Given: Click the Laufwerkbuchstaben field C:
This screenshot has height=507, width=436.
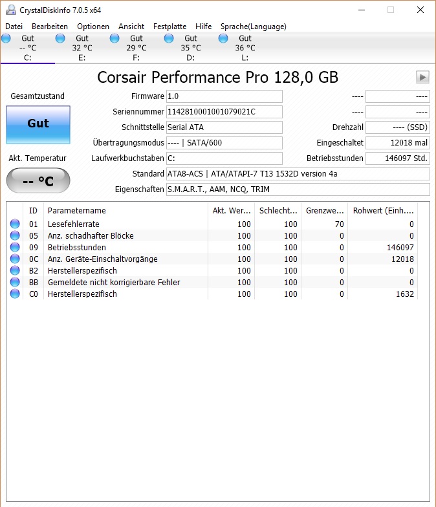Looking at the screenshot, I should [224, 158].
